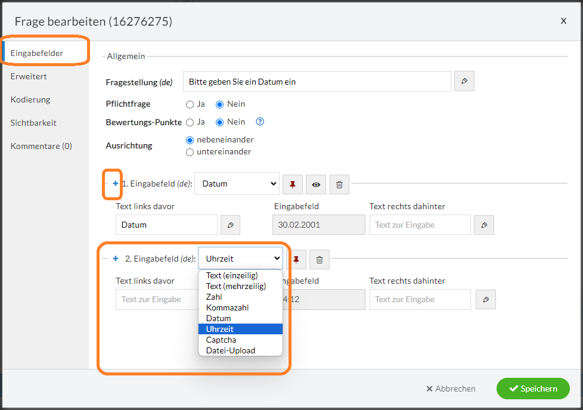Click the pin icon for 2. Eingabefeld
The height and width of the screenshot is (410, 583).
pos(296,259)
